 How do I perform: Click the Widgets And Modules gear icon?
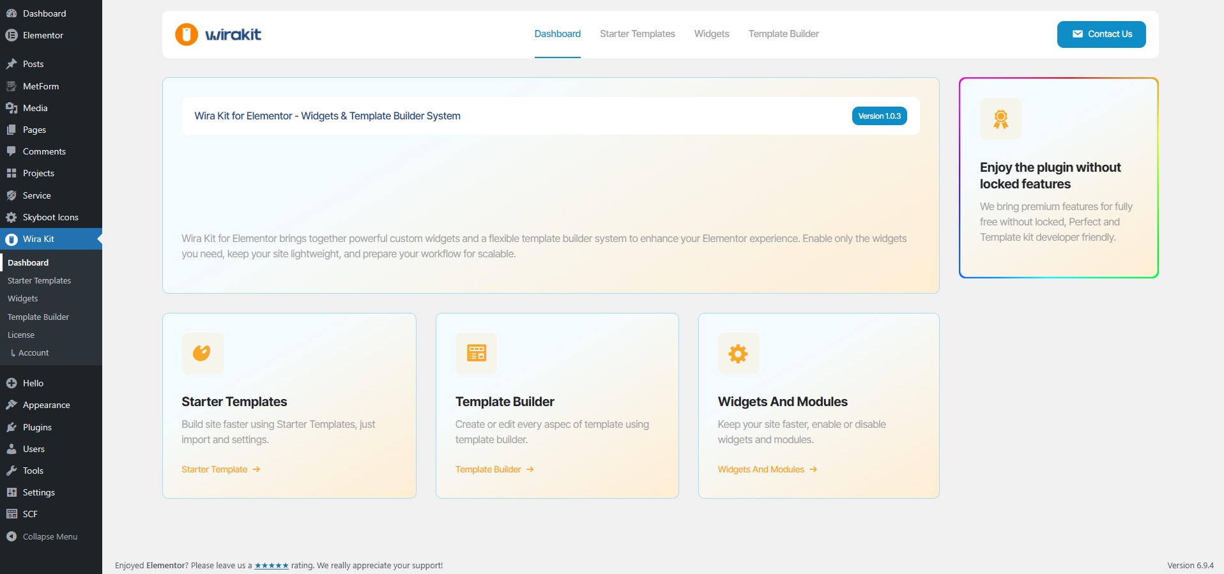pyautogui.click(x=738, y=353)
